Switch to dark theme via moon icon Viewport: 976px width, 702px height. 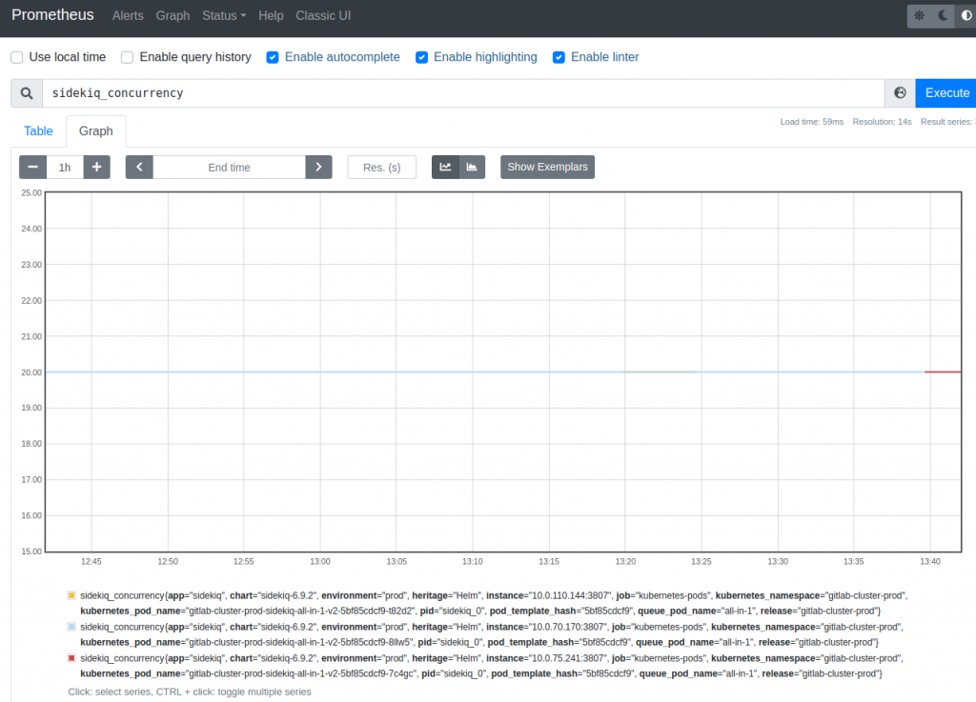(x=944, y=15)
